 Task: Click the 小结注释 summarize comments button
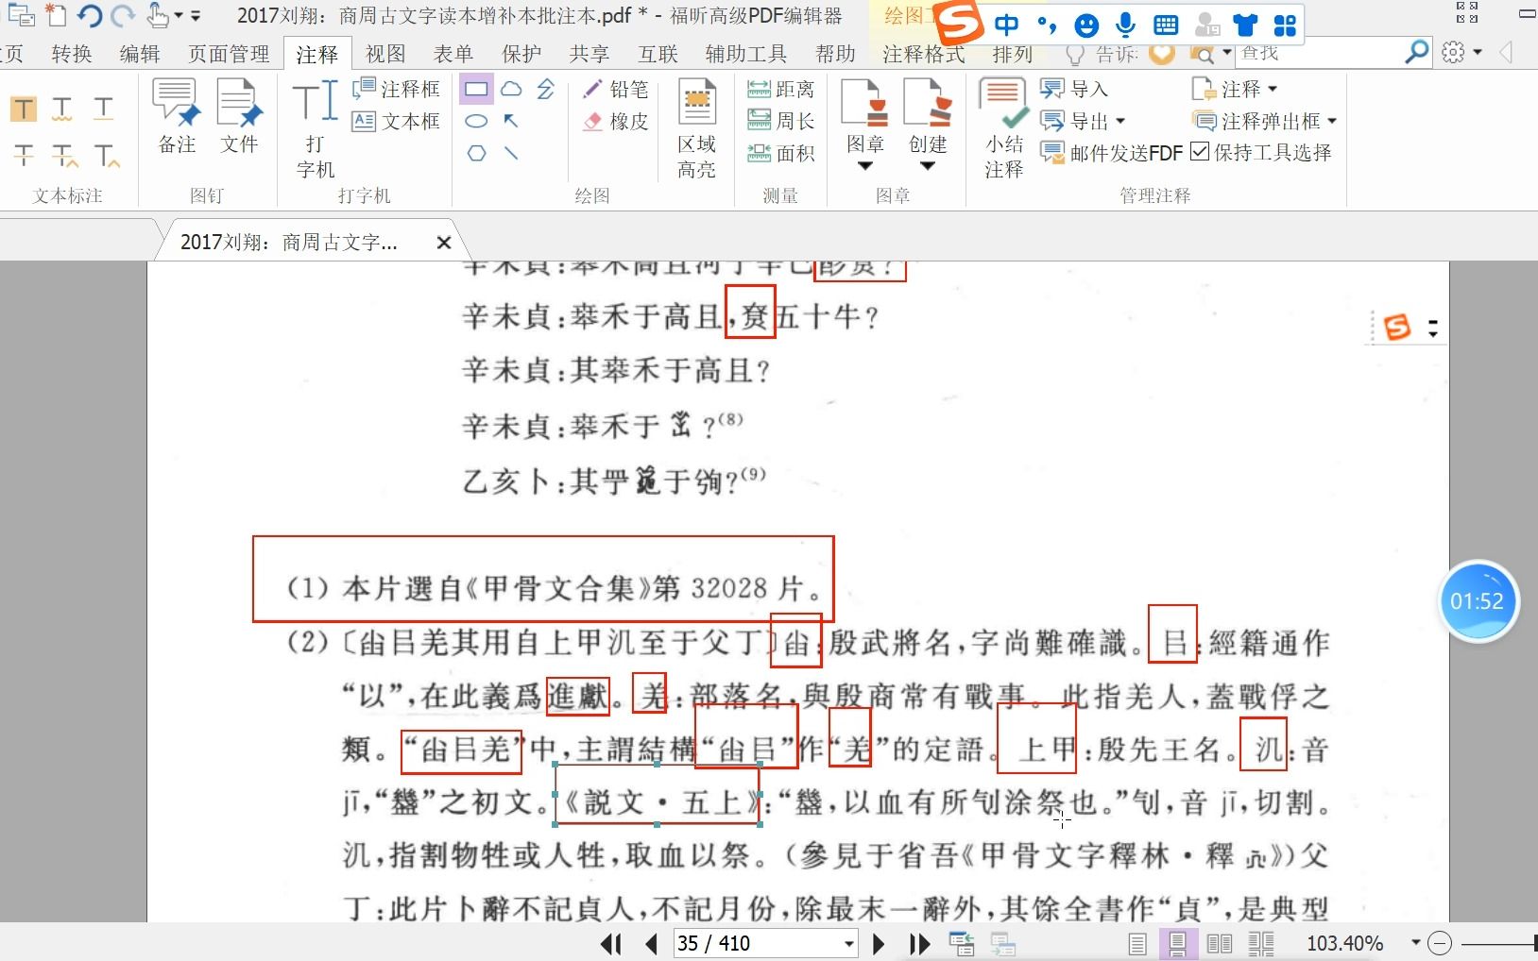(1004, 129)
